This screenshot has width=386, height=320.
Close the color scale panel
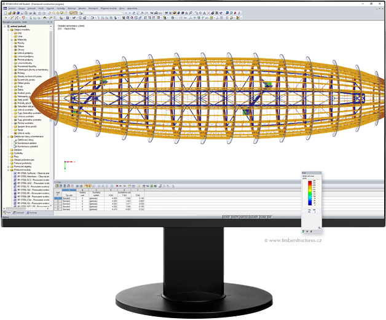click(x=320, y=173)
